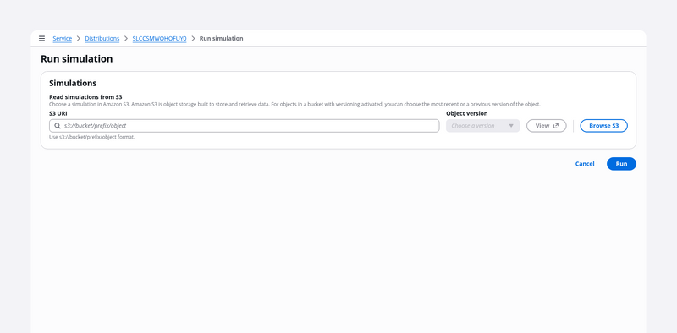Click the 'Run simulation' breadcrumb text

coord(221,38)
